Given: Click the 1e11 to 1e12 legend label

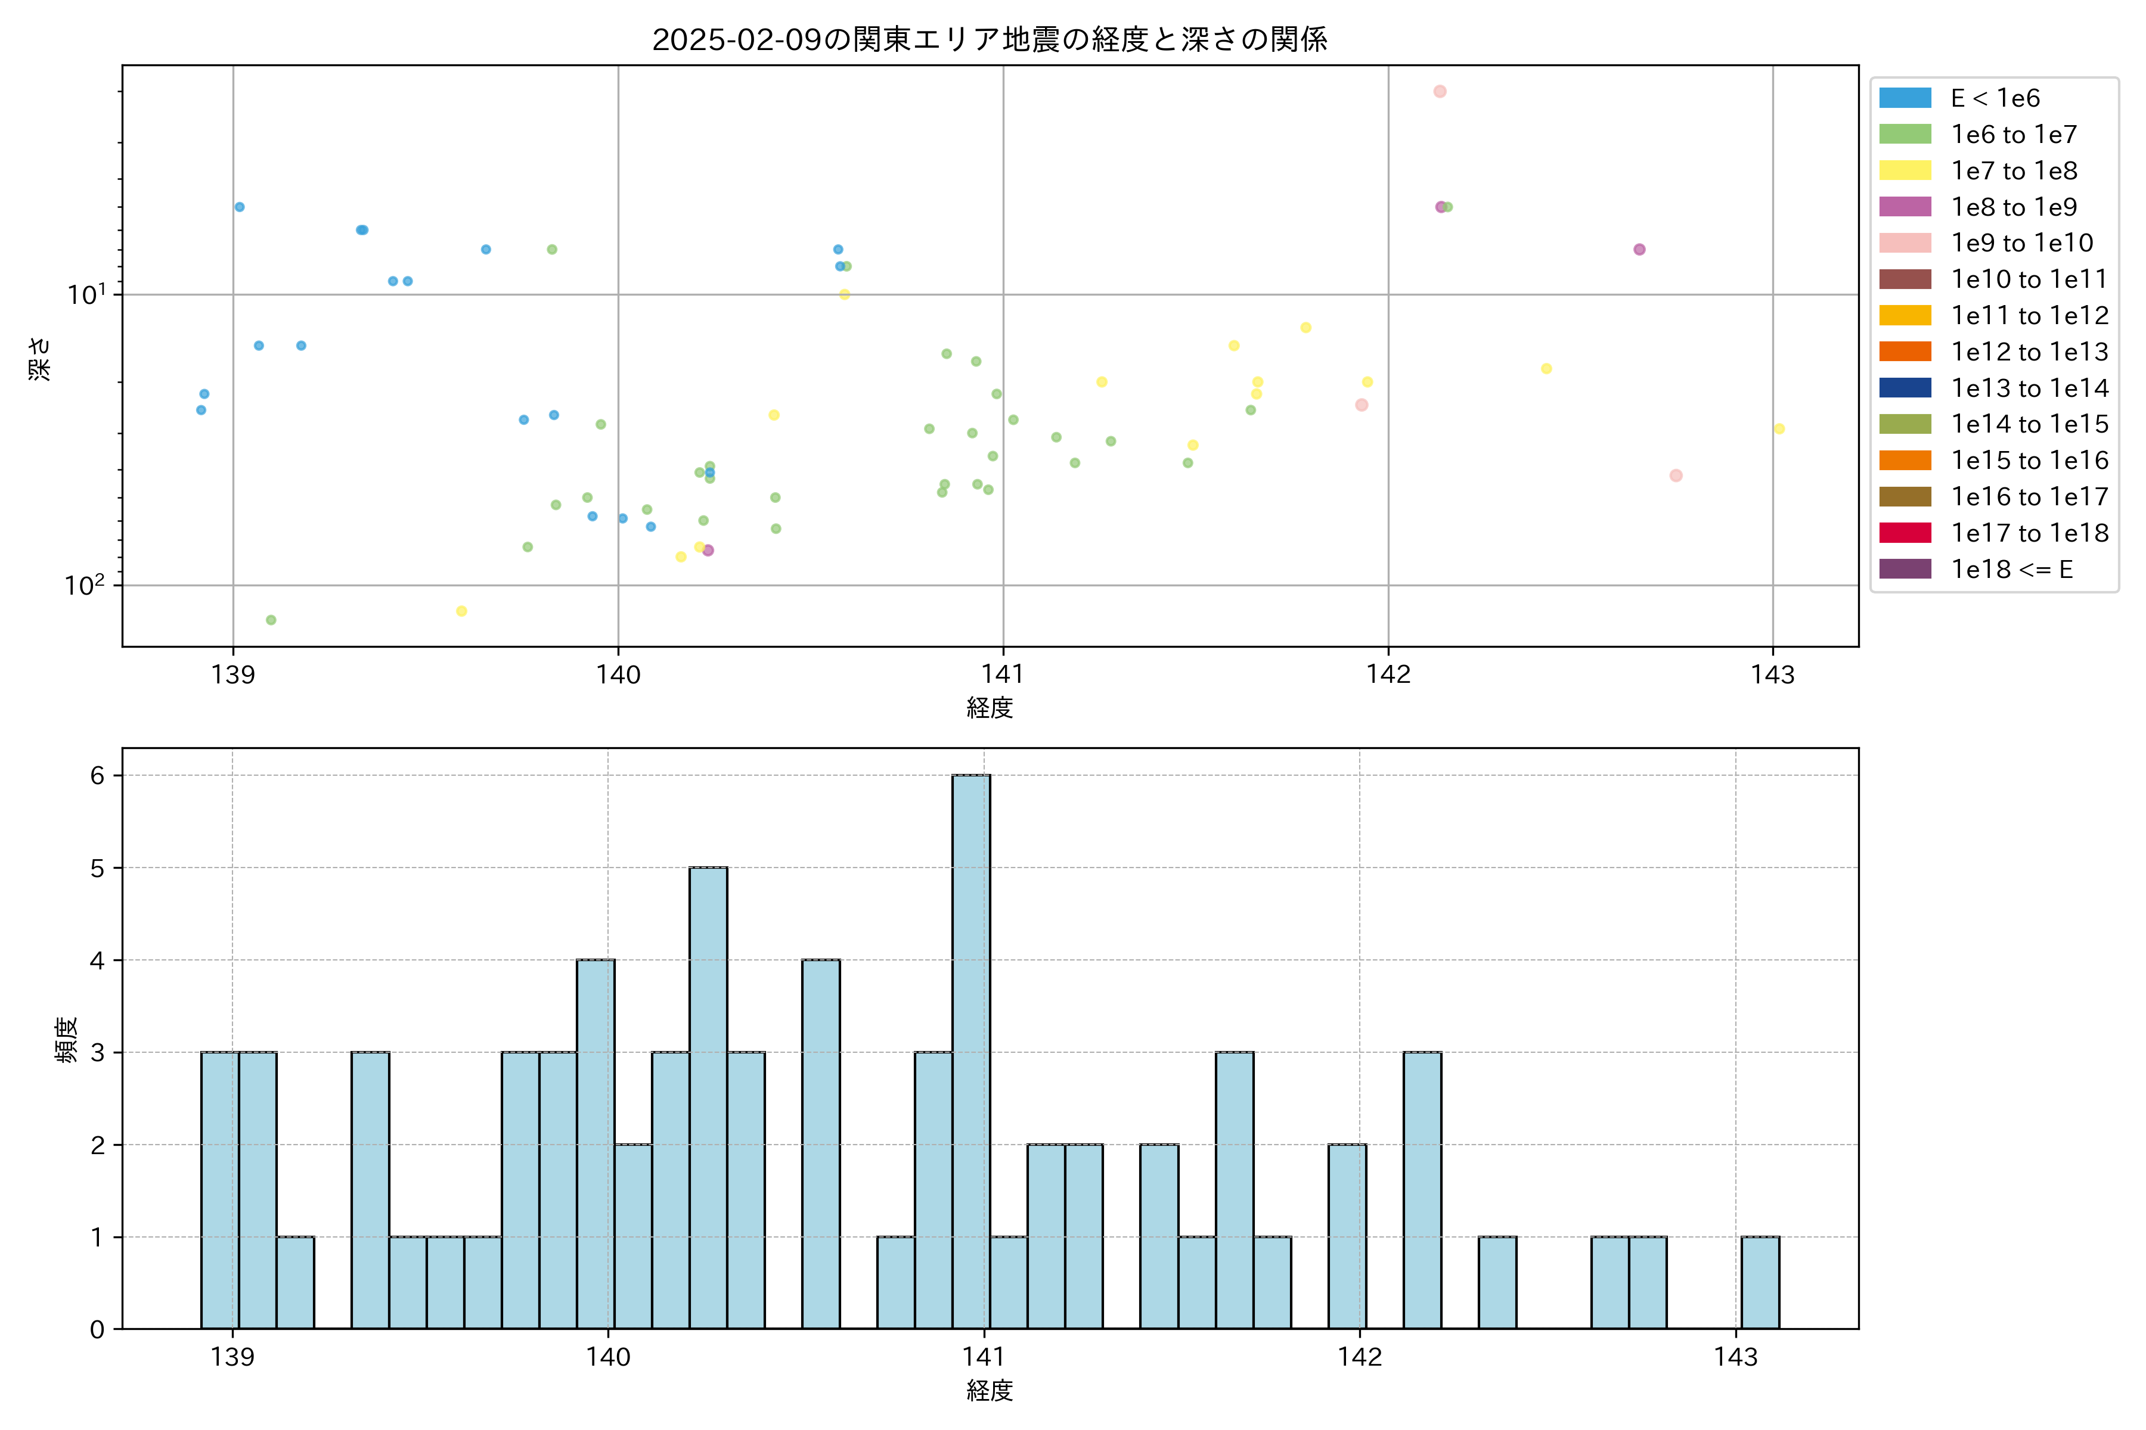Looking at the screenshot, I should [2029, 316].
